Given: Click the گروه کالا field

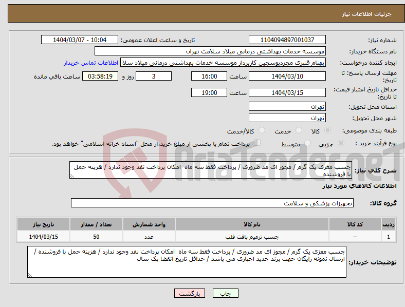Looking at the screenshot, I should [212, 203].
